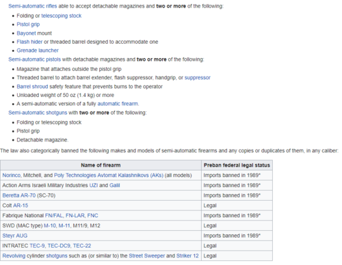
Task: Open the AR-15 link
Action: (21, 206)
